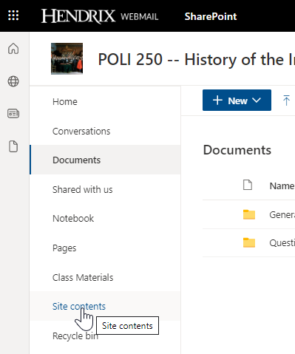Click the General folder icon
Image resolution: width=295 pixels, height=354 pixels.
[249, 214]
